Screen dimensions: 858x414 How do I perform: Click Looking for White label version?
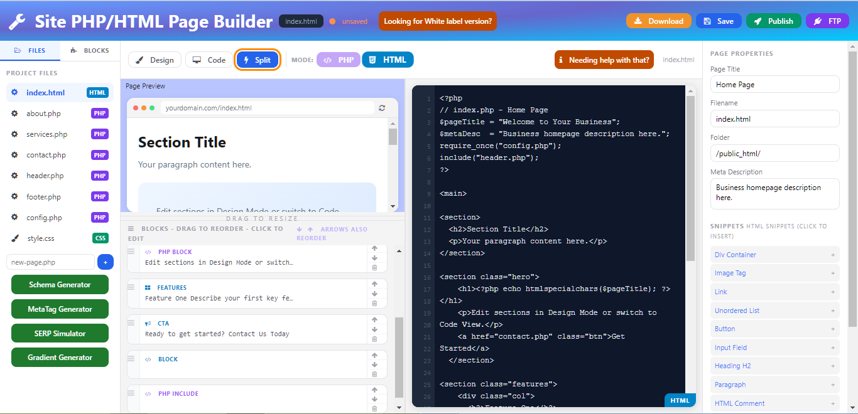(438, 21)
